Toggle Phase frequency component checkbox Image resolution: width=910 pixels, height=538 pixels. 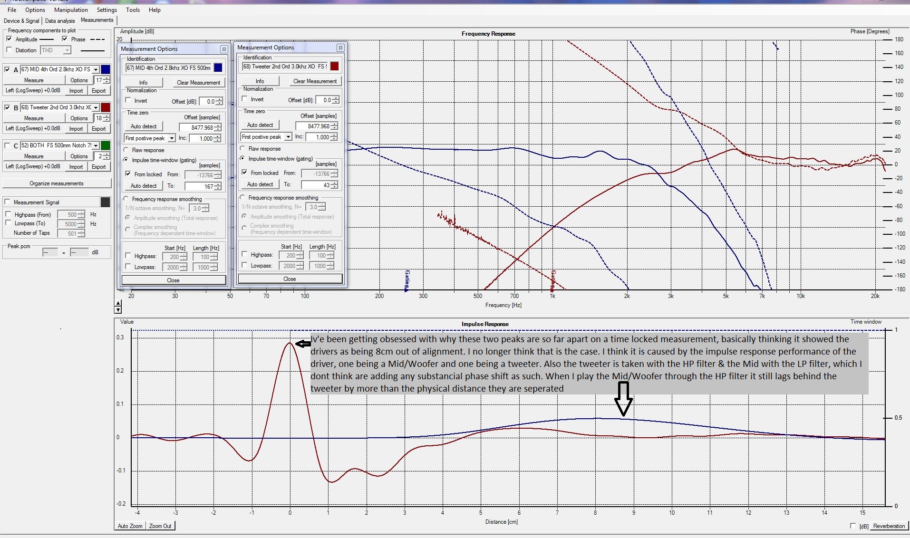click(65, 39)
